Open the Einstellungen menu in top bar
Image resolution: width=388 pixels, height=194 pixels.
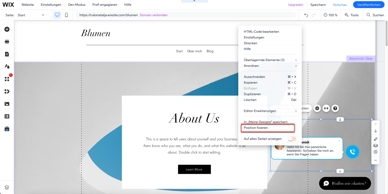(51, 5)
